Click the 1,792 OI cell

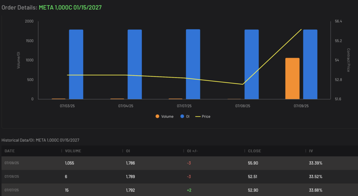(130, 190)
